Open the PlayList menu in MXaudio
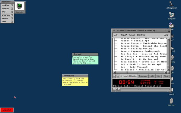The height and width of the screenshot is (113, 181). (123, 35)
